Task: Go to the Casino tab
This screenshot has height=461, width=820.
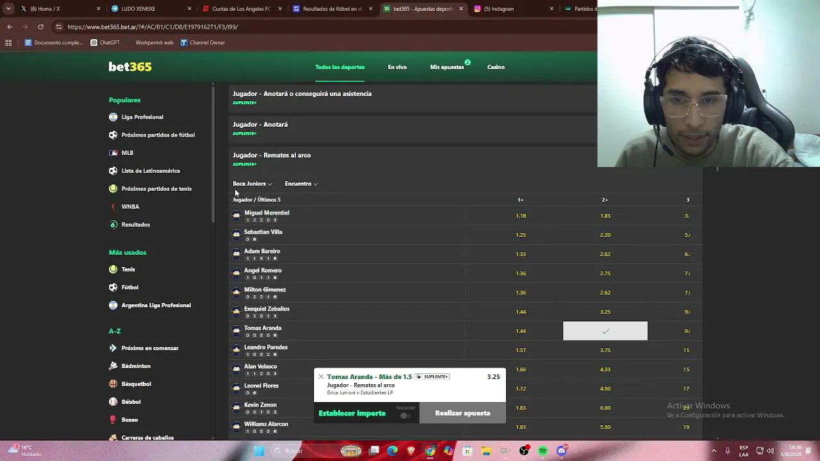Action: [496, 67]
